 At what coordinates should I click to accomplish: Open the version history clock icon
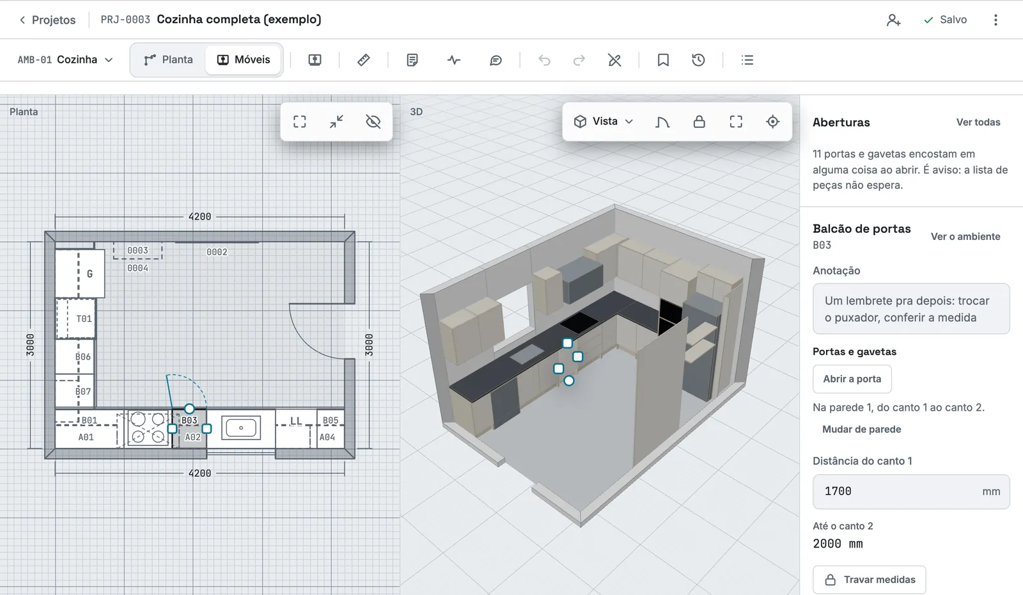(698, 60)
